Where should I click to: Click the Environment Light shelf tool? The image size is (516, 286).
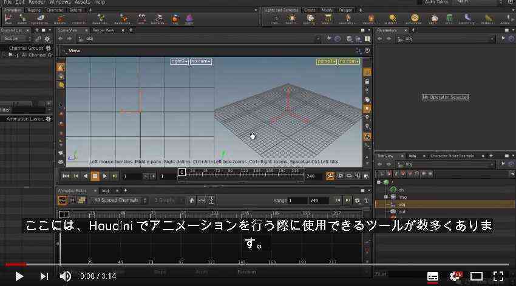click(x=415, y=19)
